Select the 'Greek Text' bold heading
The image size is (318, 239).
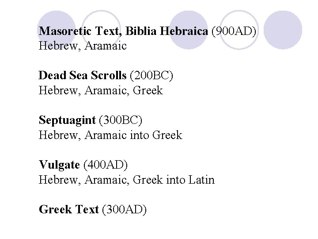68,209
